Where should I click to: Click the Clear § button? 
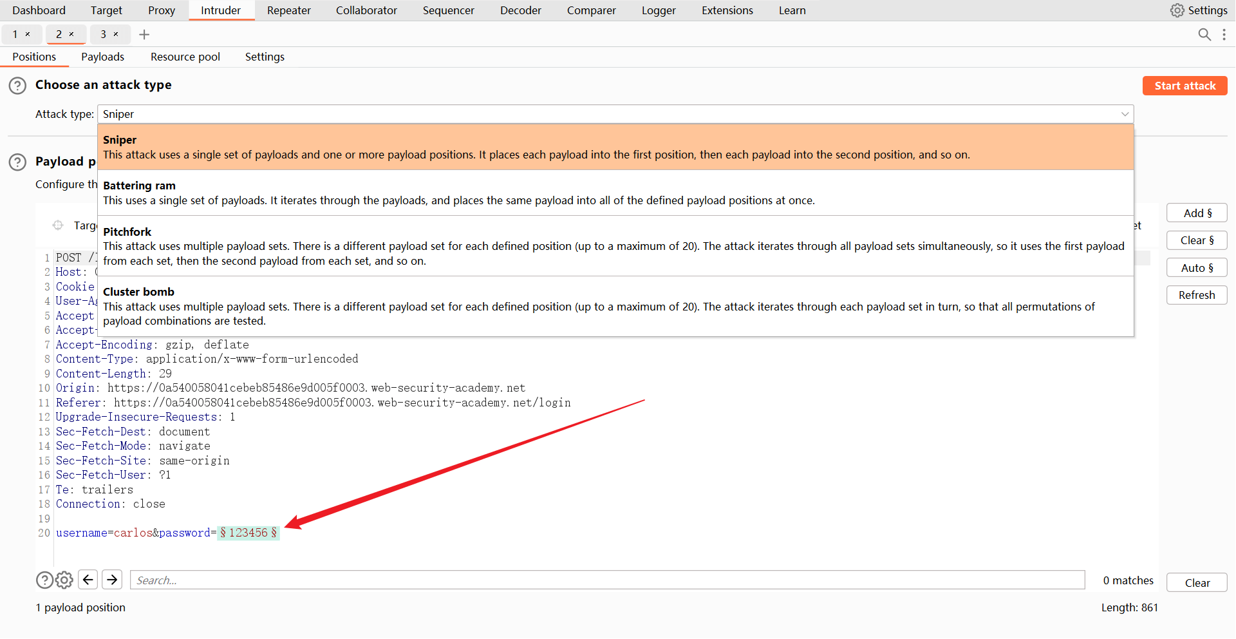pos(1197,240)
